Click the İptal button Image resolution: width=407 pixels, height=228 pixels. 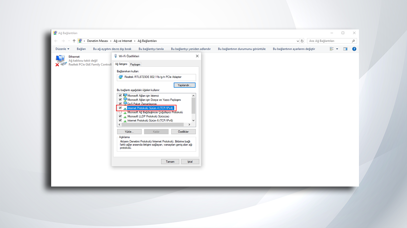click(190, 161)
